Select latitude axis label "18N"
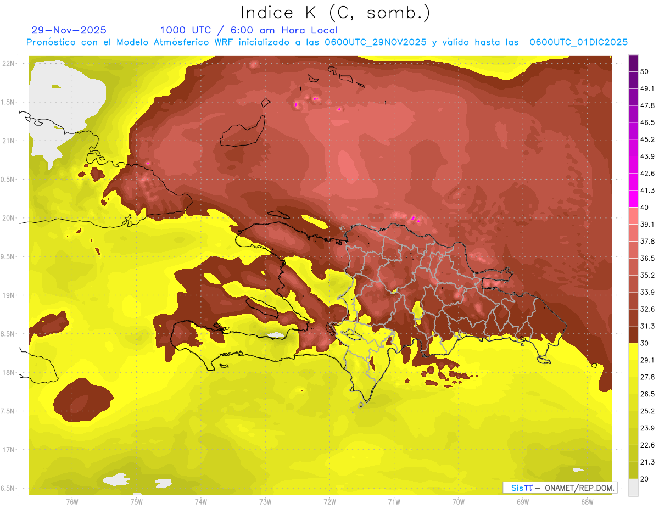The height and width of the screenshot is (509, 659). pyautogui.click(x=8, y=372)
